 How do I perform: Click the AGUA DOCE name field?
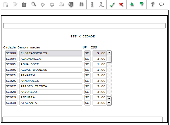click(51, 64)
